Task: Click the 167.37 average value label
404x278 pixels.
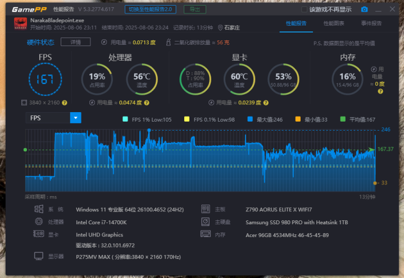Action: (x=385, y=149)
